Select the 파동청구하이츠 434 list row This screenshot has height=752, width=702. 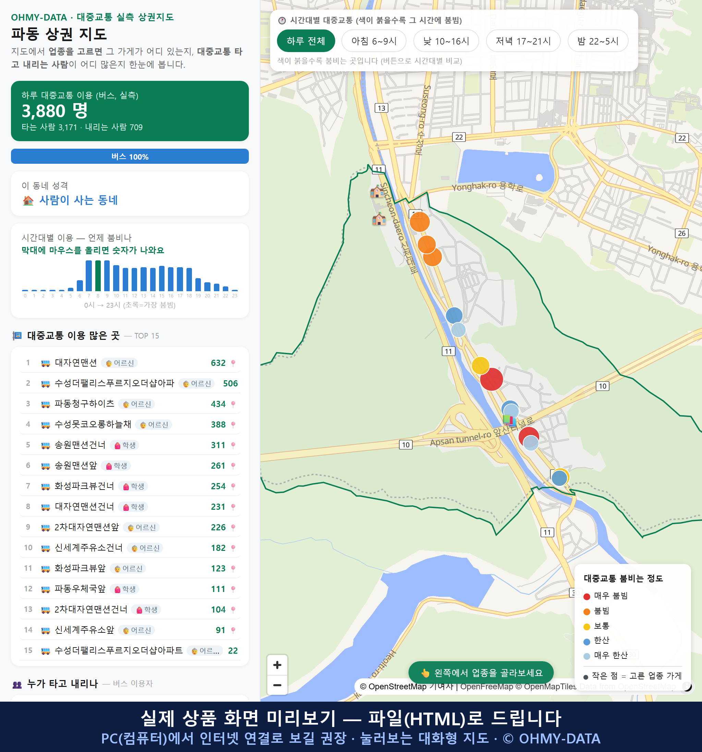130,404
